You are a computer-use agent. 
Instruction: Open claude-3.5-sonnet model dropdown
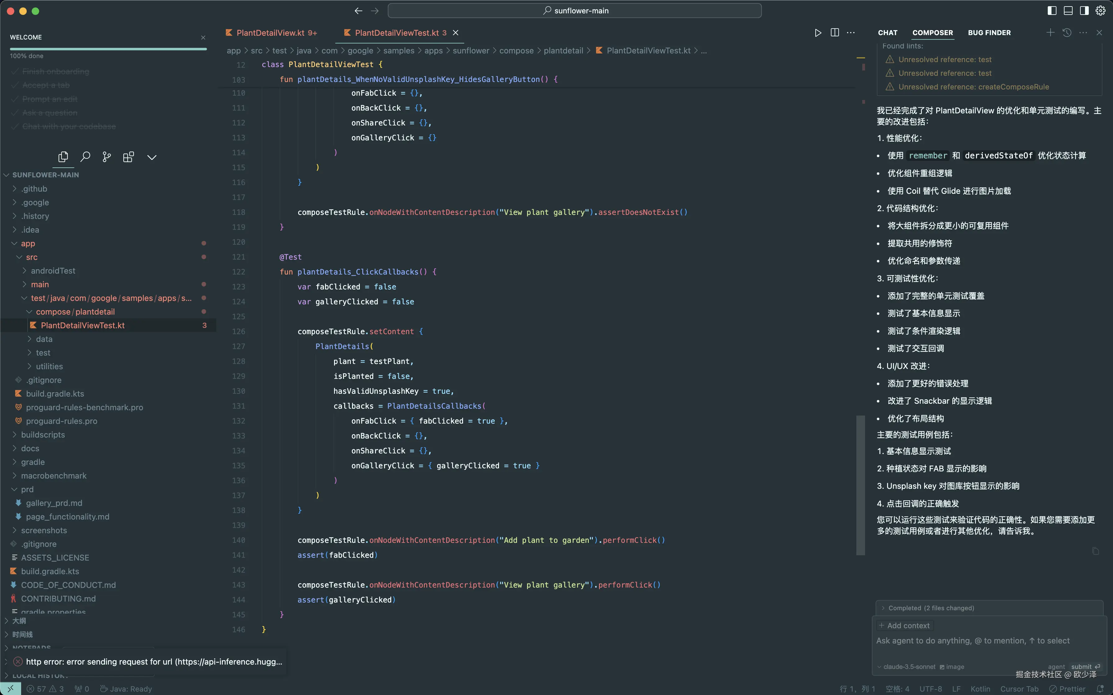coord(909,666)
